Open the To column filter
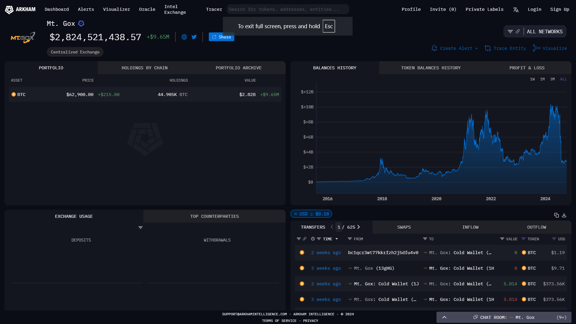576x324 pixels. pyautogui.click(x=425, y=239)
